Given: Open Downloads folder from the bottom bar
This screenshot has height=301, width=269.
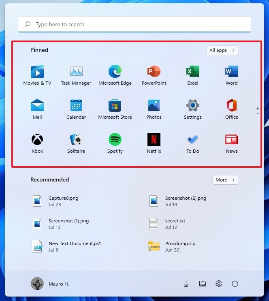Looking at the screenshot, I should (x=186, y=284).
